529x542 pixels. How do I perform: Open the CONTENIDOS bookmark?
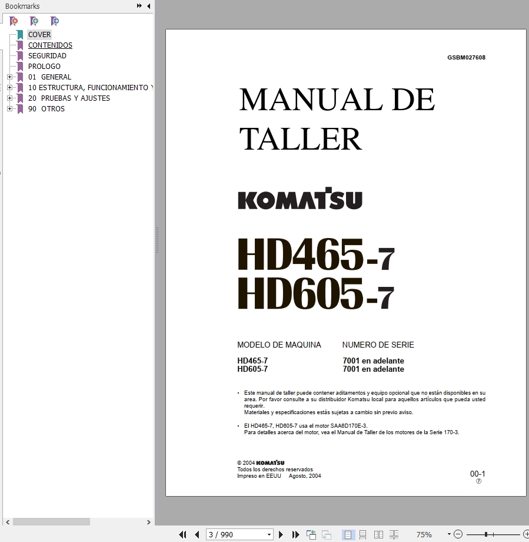tap(50, 45)
